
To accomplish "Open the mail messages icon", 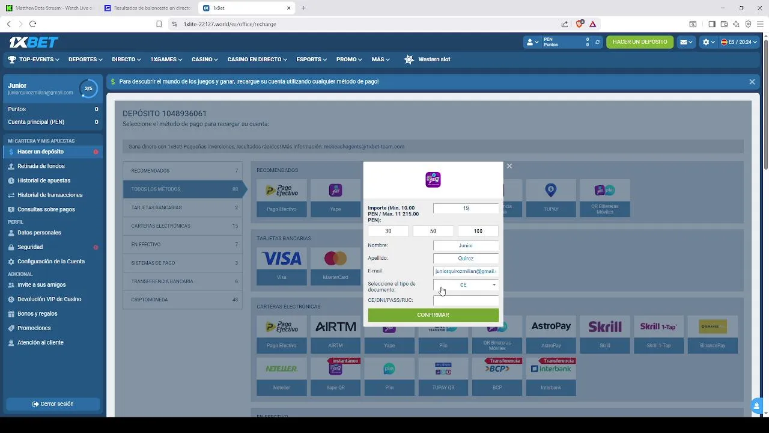I will coord(686,42).
